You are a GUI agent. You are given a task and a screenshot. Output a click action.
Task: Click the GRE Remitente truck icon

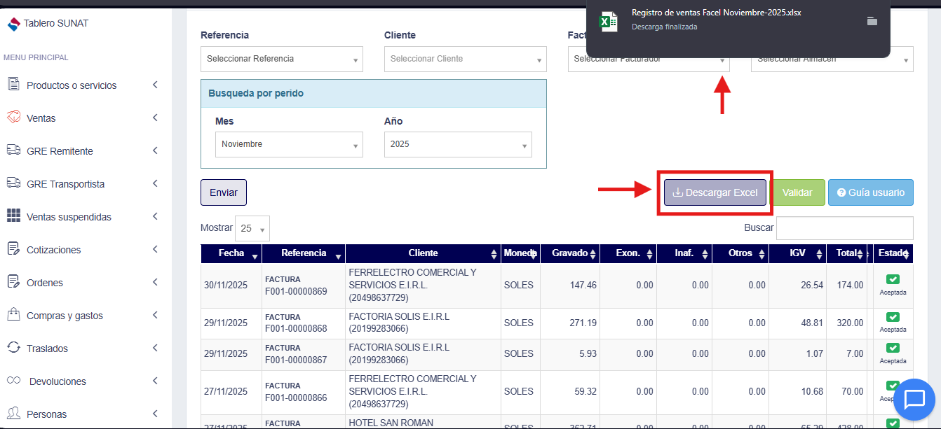[x=13, y=150]
